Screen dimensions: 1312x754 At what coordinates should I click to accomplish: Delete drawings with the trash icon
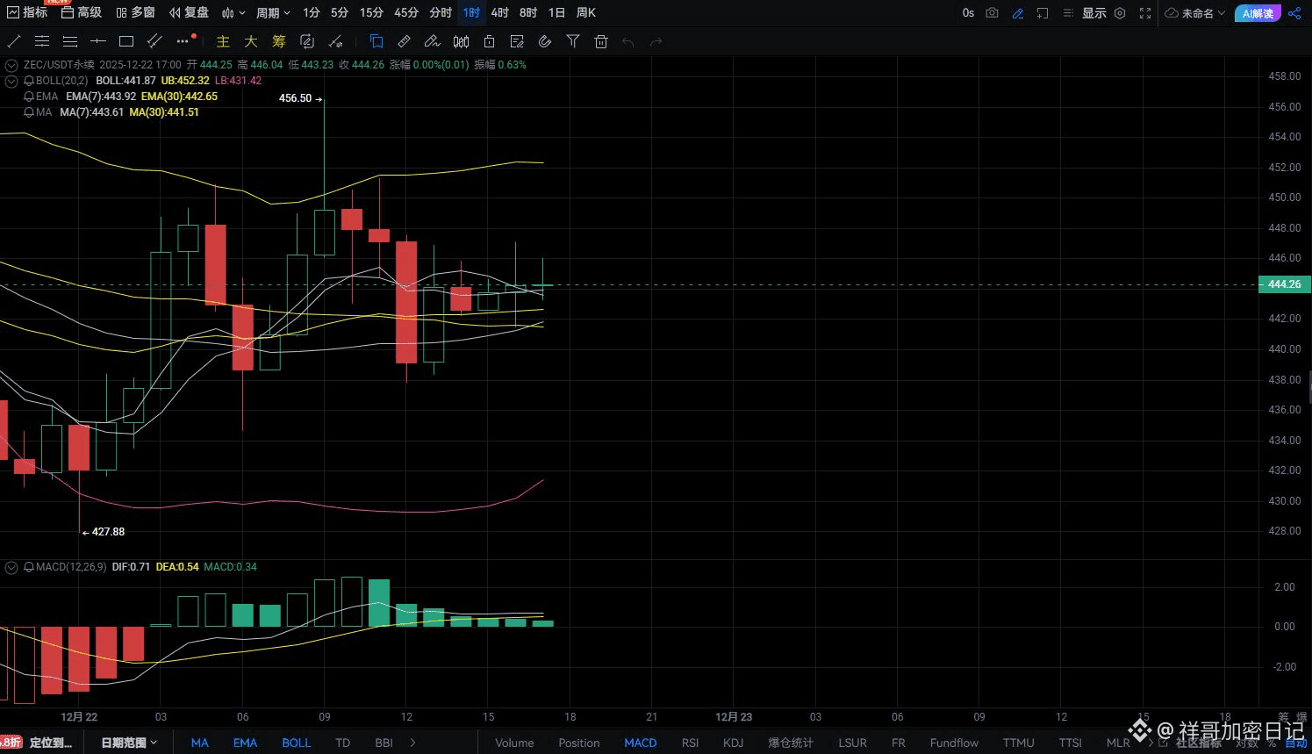(x=601, y=41)
